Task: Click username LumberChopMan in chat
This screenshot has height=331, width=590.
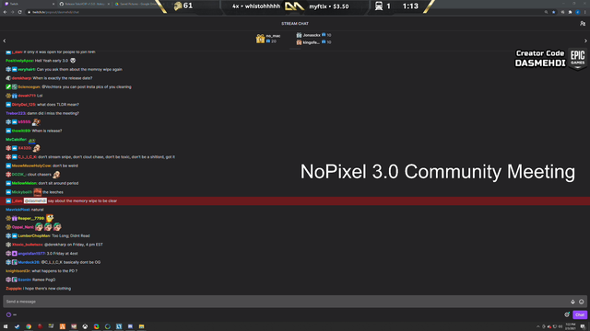Action: tap(34, 235)
